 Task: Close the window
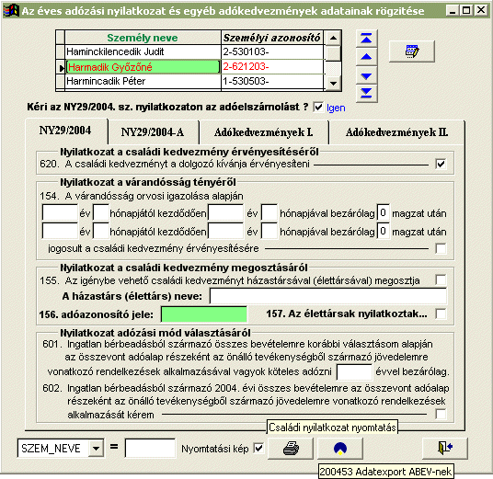(481, 10)
